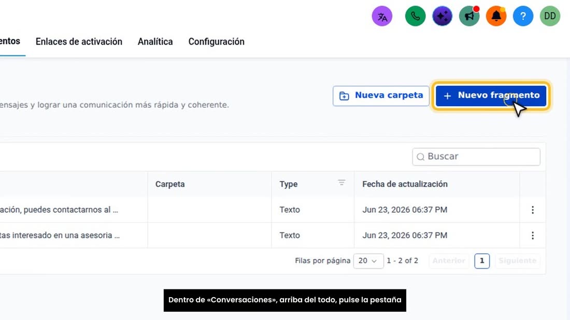Open the orange notifications bell
Viewport: 570px width, 320px height.
pyautogui.click(x=496, y=17)
